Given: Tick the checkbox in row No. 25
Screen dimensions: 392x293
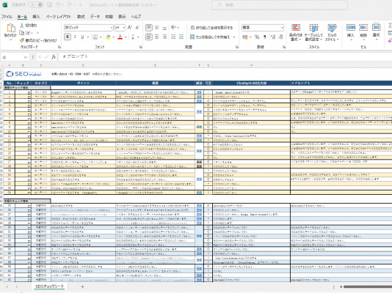Looking at the screenshot, I should click(x=29, y=207).
